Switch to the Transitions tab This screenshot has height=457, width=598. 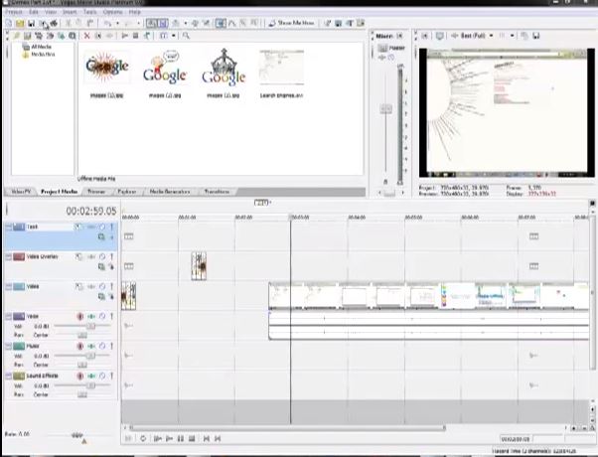217,192
